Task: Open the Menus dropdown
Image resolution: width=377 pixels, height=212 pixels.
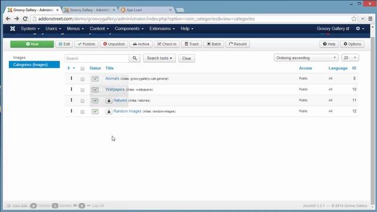Action: 75,29
